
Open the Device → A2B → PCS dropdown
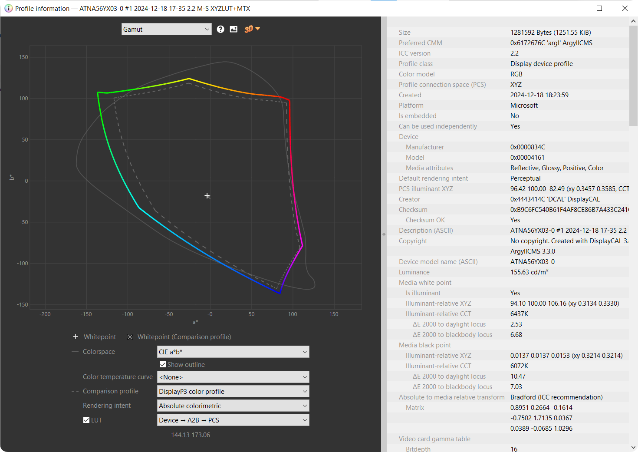pyautogui.click(x=233, y=420)
